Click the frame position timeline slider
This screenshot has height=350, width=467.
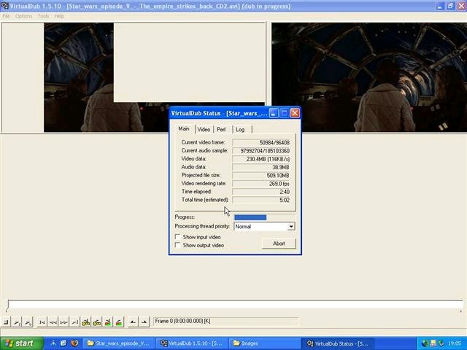coord(235,305)
